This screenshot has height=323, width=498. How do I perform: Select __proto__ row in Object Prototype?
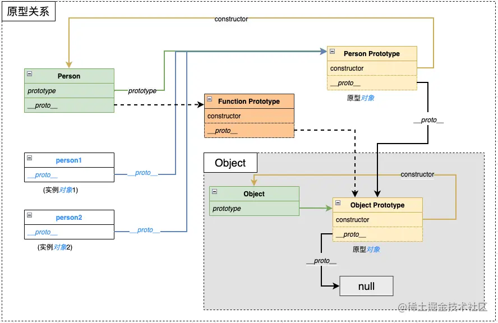click(x=377, y=234)
